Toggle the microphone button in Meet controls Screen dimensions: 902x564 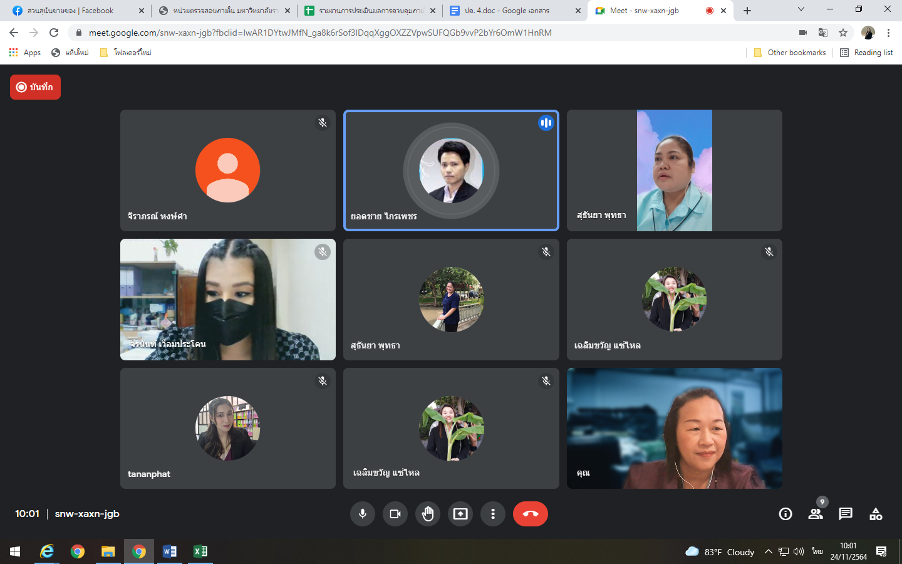coord(363,514)
